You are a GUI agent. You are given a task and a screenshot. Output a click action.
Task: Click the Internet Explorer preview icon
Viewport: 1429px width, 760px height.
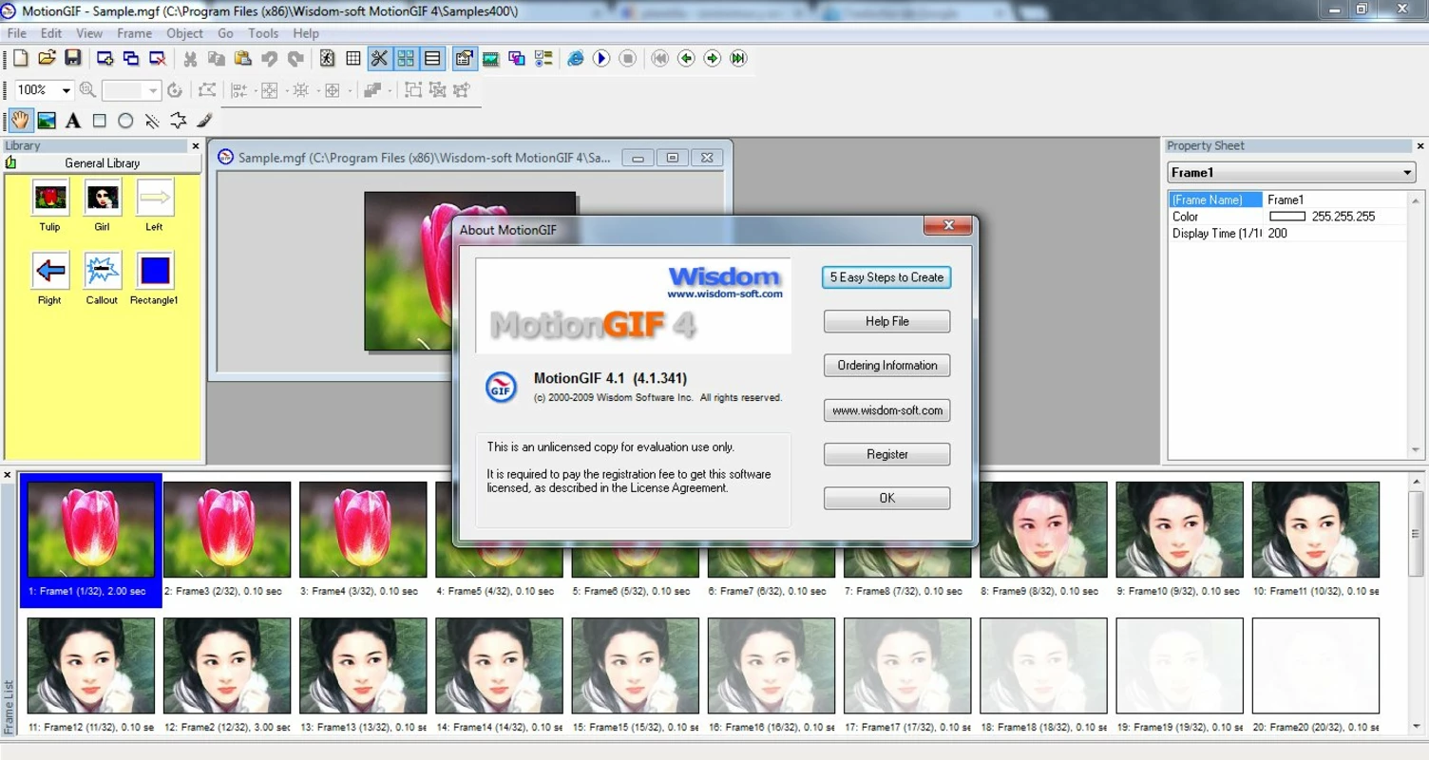575,58
